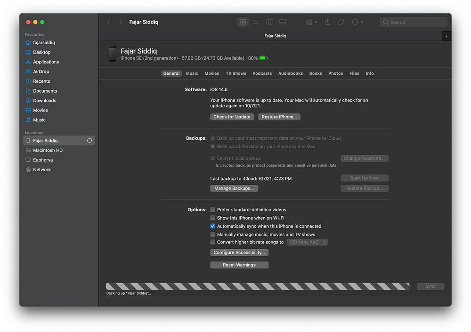
Task: Switch to the Music tab
Action: click(192, 73)
